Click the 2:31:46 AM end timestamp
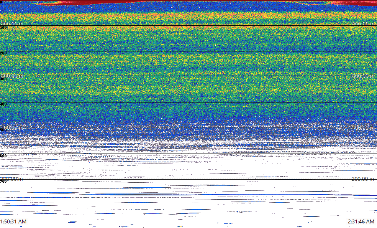The height and width of the screenshot is (228, 377). pyautogui.click(x=361, y=221)
